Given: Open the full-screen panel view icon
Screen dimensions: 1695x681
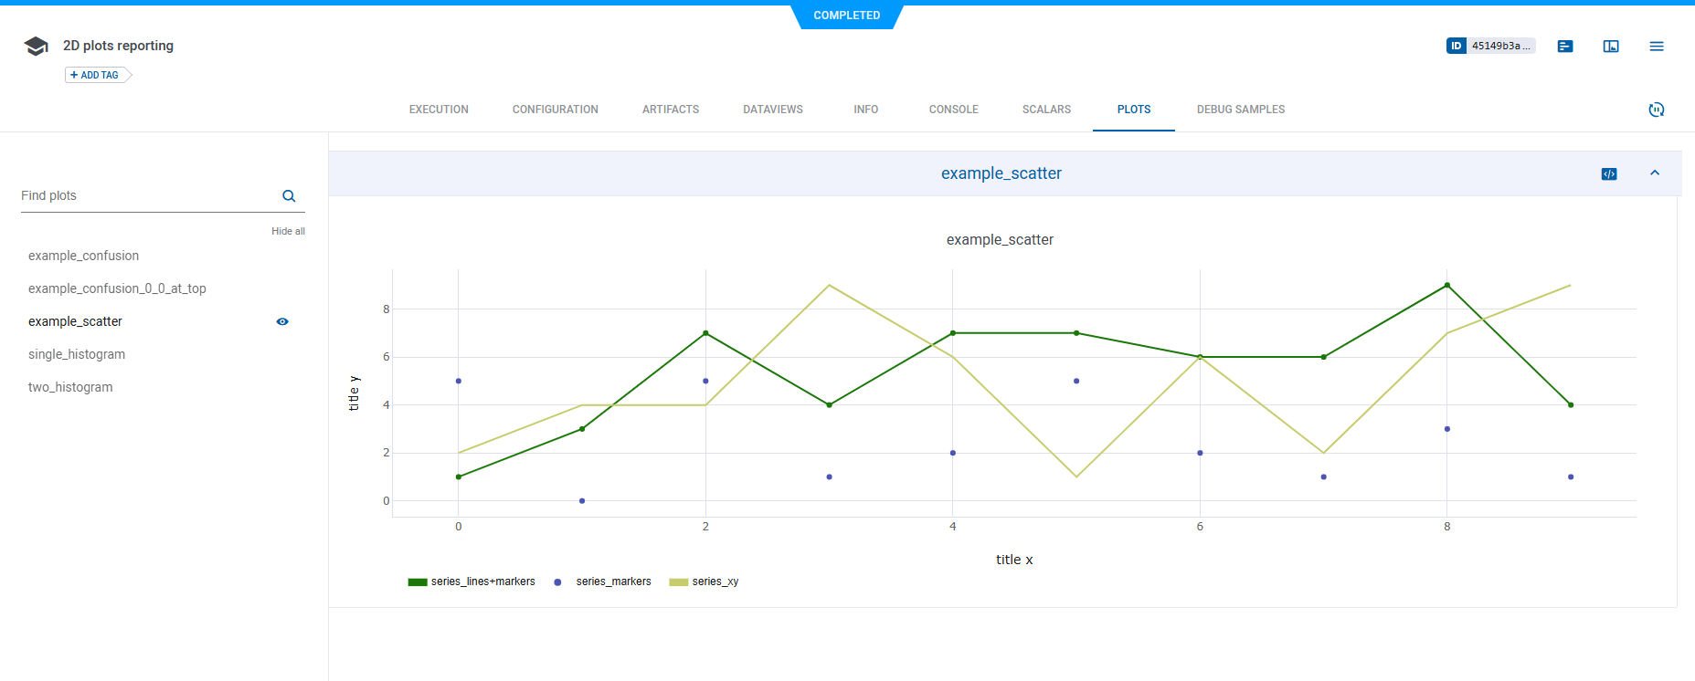Looking at the screenshot, I should coord(1611,47).
